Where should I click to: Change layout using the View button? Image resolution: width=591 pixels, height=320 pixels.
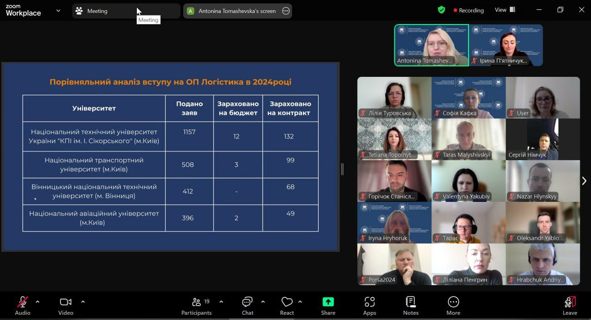pyautogui.click(x=505, y=10)
